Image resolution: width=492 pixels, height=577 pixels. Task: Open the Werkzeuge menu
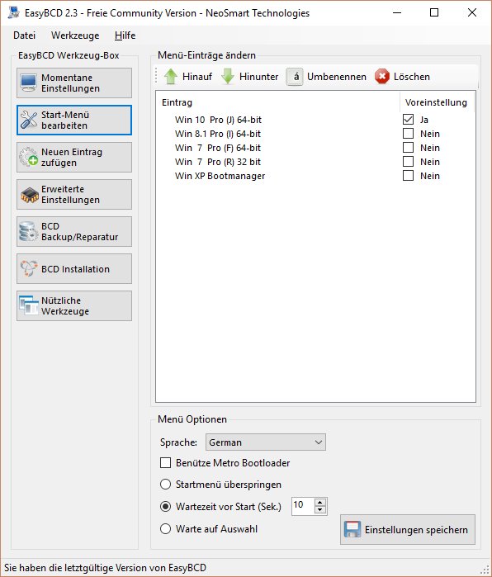75,35
